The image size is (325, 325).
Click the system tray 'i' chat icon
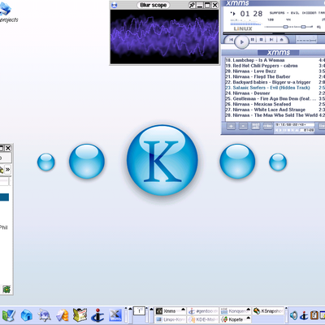point(304,315)
